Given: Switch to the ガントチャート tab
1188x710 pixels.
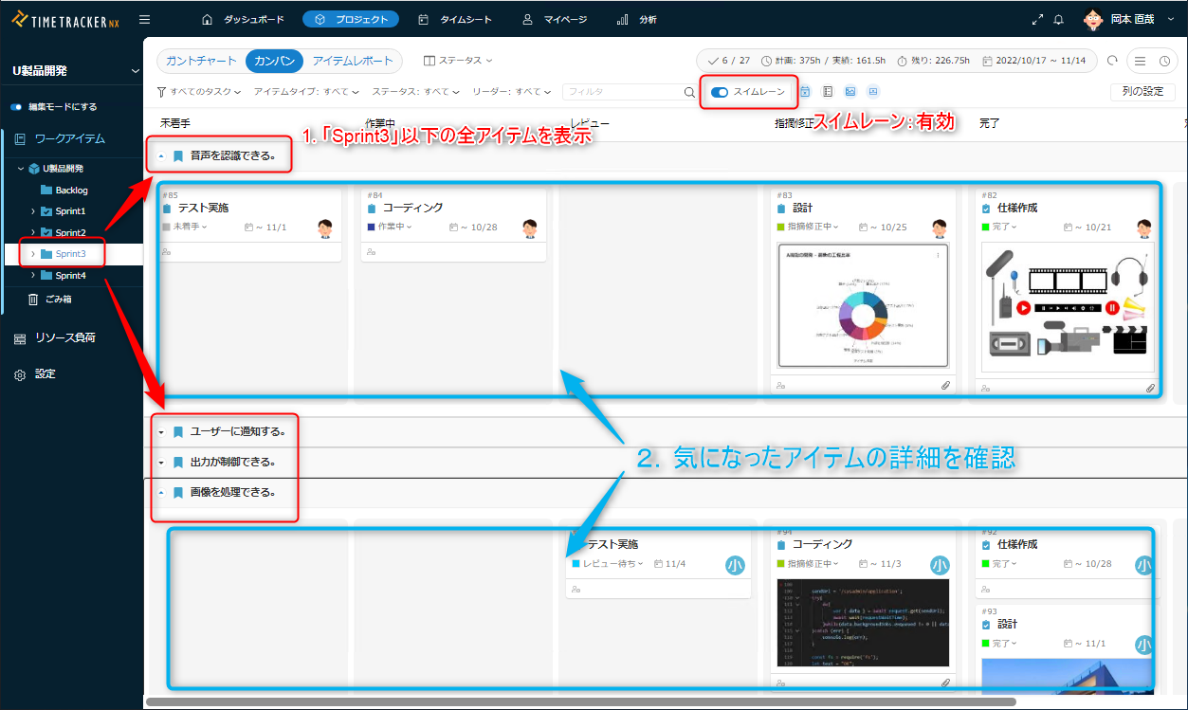Looking at the screenshot, I should (x=201, y=61).
